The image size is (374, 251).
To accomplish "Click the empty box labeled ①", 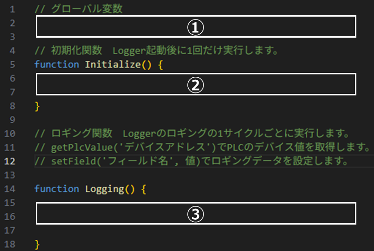I will coord(196,26).
